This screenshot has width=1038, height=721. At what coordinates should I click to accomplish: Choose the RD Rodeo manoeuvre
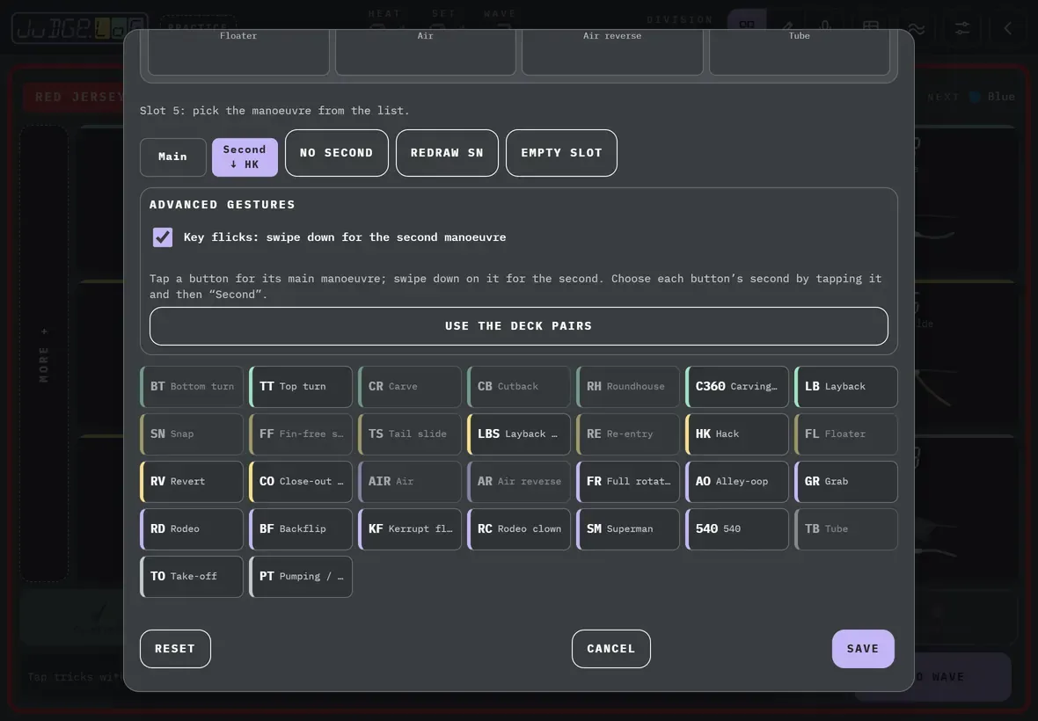pyautogui.click(x=191, y=529)
